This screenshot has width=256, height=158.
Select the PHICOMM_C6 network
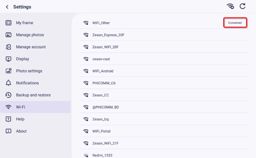coord(164,83)
